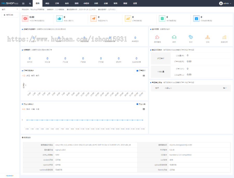Select 本周 range in order chart
Image resolution: width=234 pixels, height=178 pixels.
[x=33, y=76]
